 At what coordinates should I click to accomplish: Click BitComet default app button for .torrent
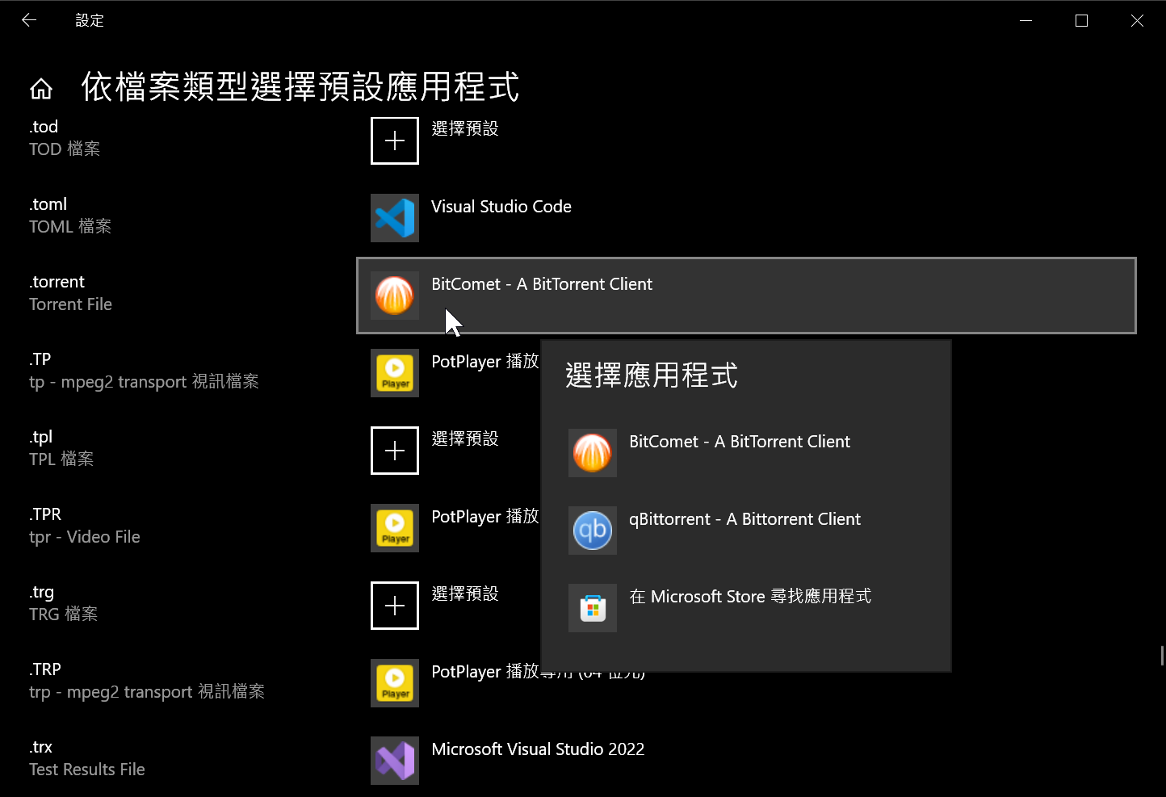click(746, 296)
